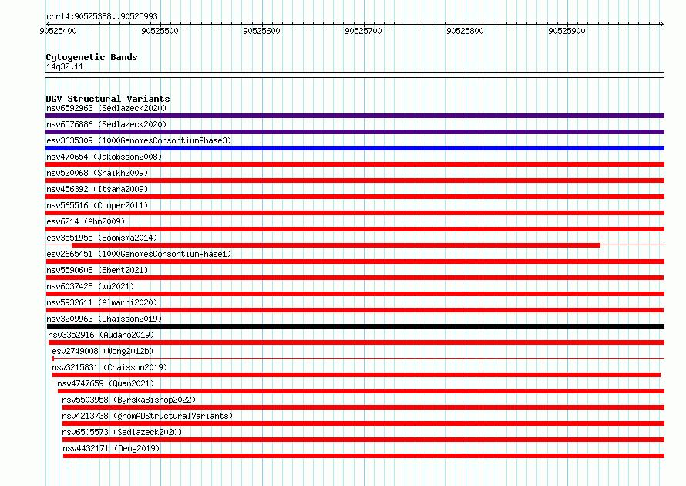Viewport: 686px width, 486px height.
Task: Select the 14q32.11 band label
Action: pos(65,66)
